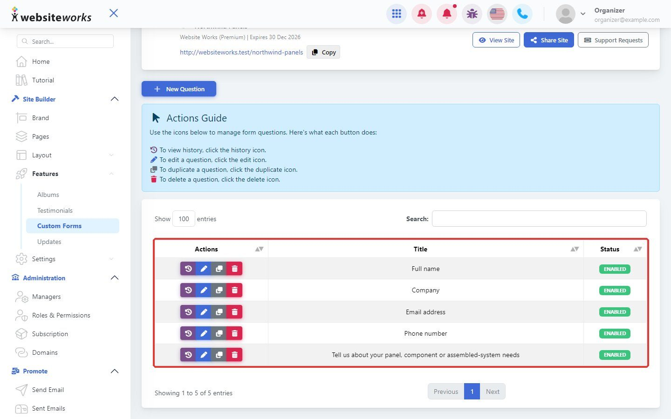Click the sidebar Search box
671x419 pixels.
[x=65, y=41]
